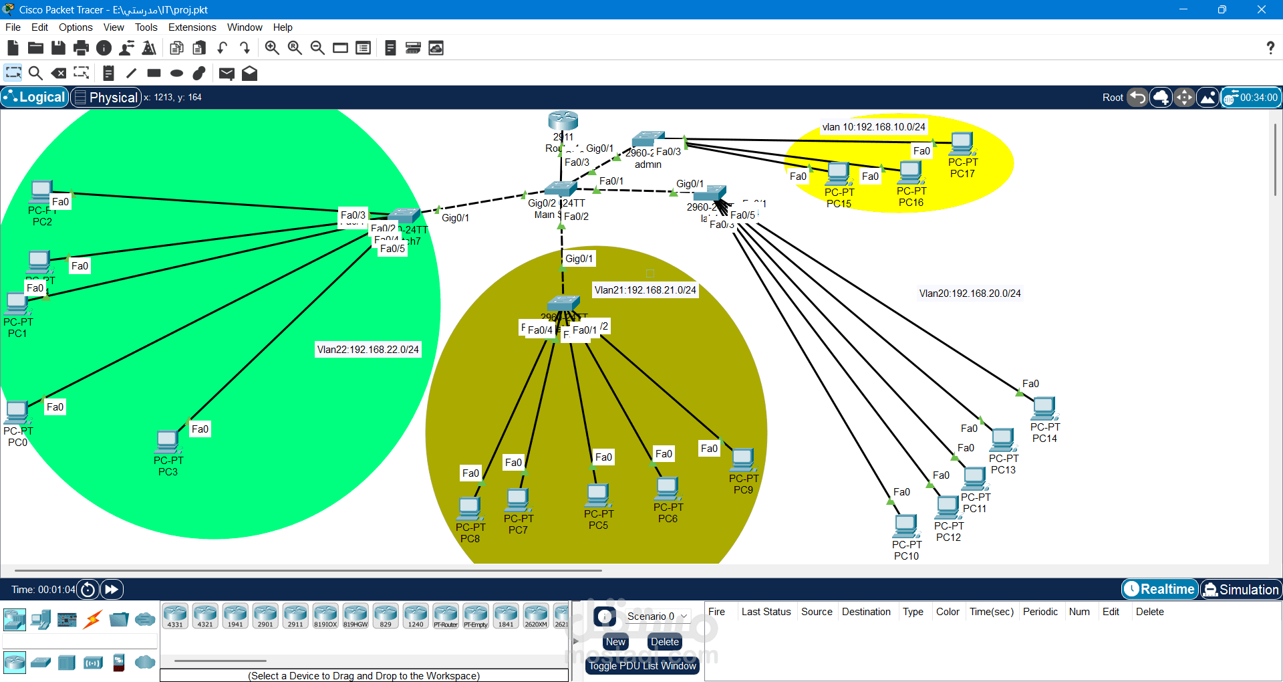Select the Draw Line tool
The width and height of the screenshot is (1283, 682).
point(131,73)
